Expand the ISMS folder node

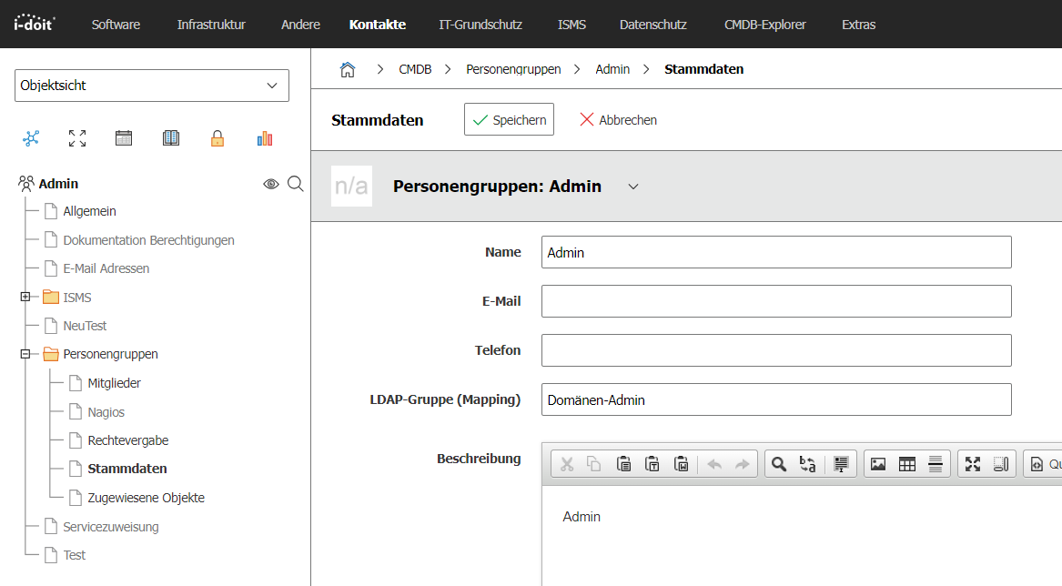coord(25,297)
